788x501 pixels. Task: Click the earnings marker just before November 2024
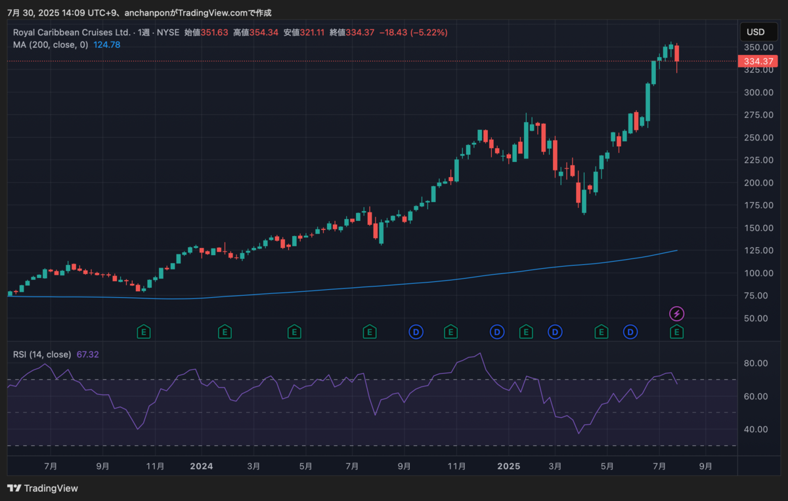coord(450,332)
